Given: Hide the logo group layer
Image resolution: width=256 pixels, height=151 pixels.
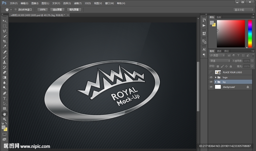Looking at the screenshot, I should click(211, 77).
